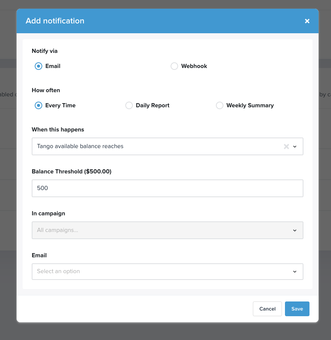Click the Email dropdown chevron
The image size is (331, 340).
tap(295, 271)
